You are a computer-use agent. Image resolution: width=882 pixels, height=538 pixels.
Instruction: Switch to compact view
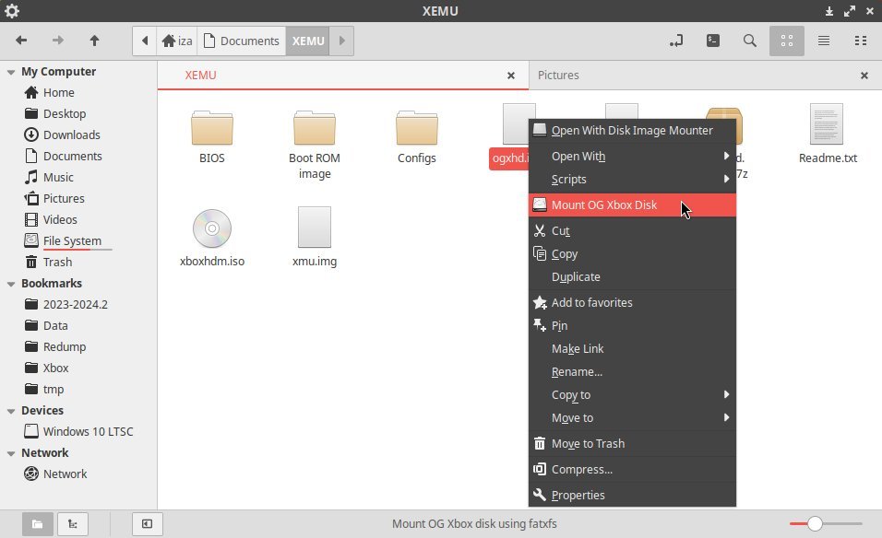pyautogui.click(x=861, y=41)
